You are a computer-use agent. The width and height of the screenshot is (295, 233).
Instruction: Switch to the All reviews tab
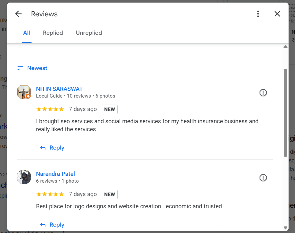[x=26, y=33]
